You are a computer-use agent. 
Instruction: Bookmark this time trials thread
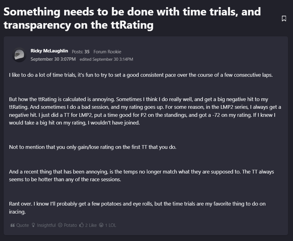tap(284, 19)
